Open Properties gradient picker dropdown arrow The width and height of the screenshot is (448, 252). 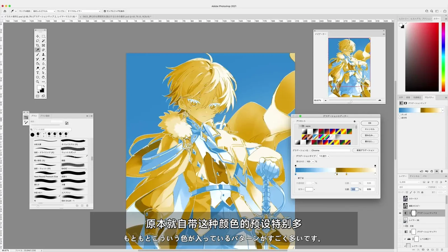pos(443,110)
